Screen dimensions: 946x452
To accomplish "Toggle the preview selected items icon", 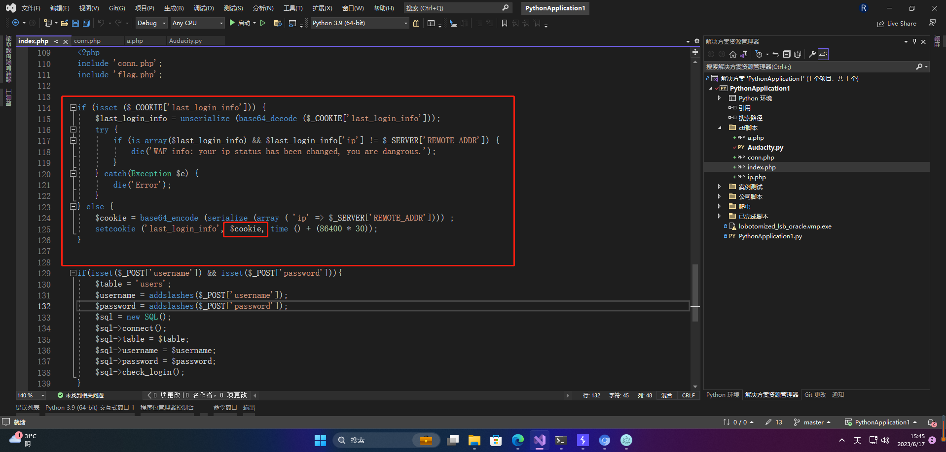I will pyautogui.click(x=823, y=54).
